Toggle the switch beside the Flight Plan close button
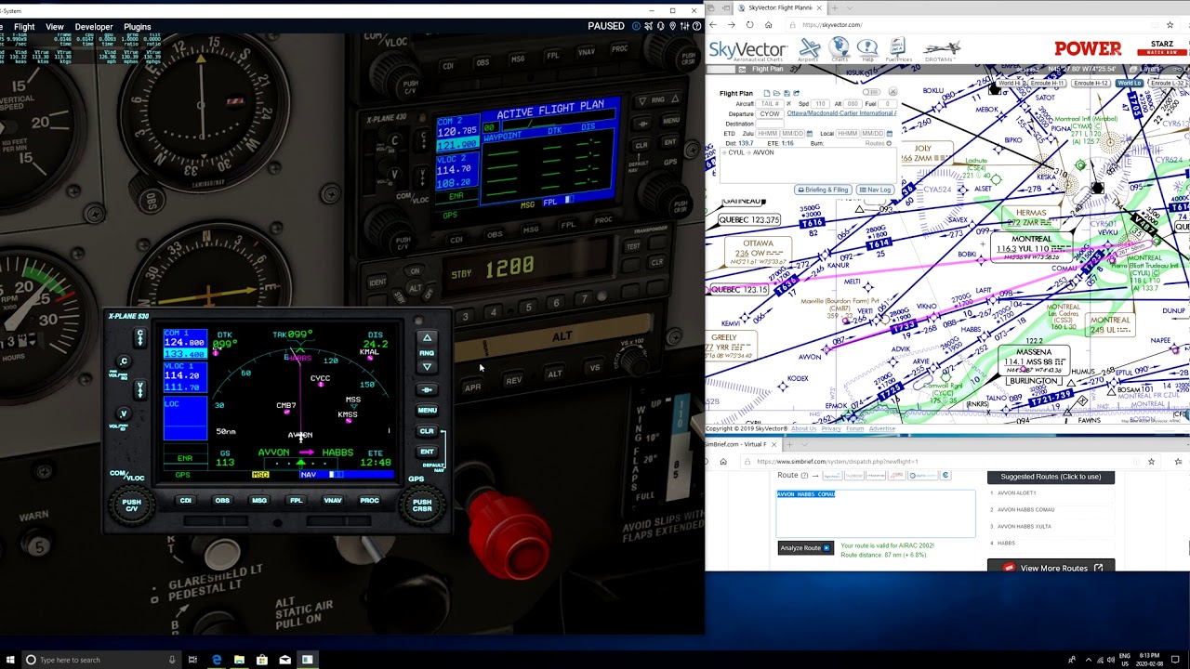The image size is (1190, 669). click(871, 92)
